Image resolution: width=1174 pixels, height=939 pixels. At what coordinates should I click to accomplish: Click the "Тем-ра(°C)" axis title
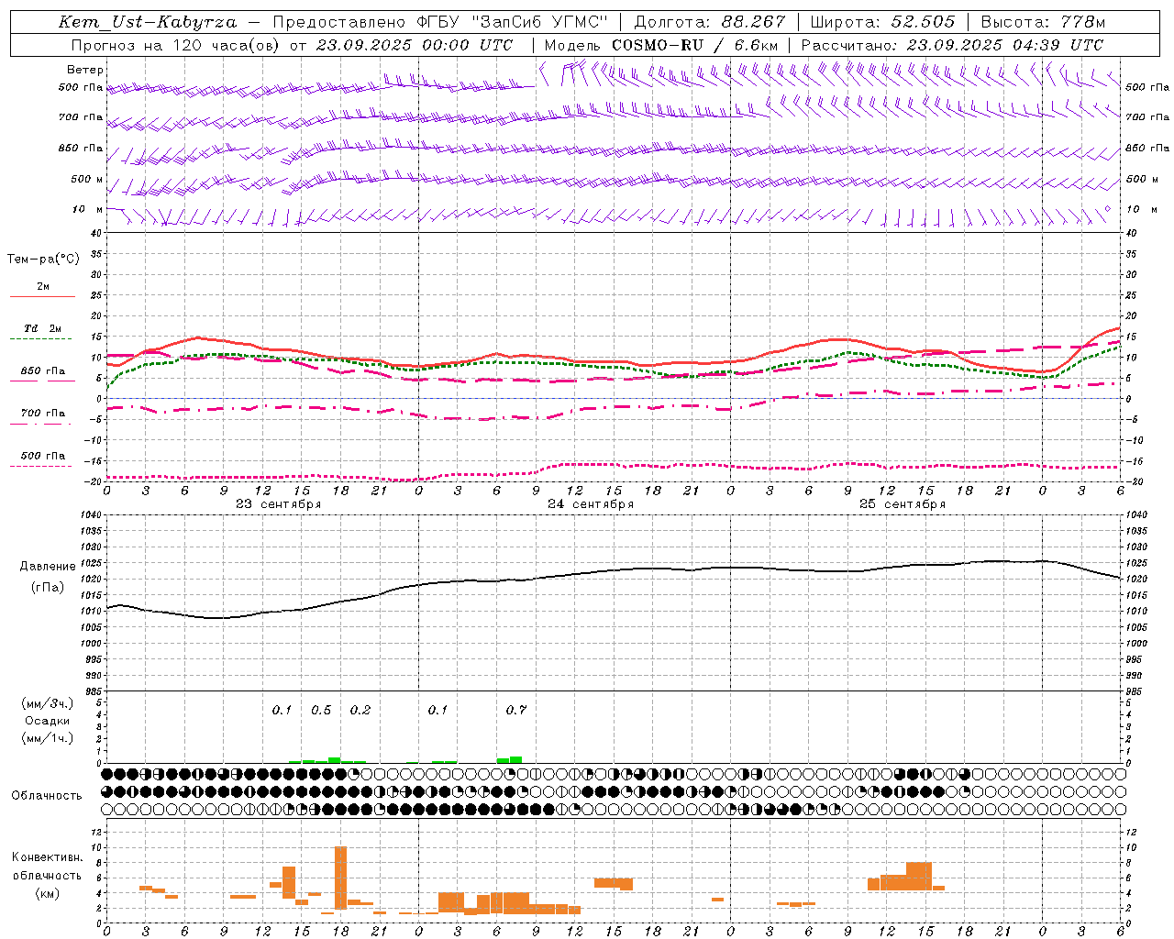coord(43,260)
